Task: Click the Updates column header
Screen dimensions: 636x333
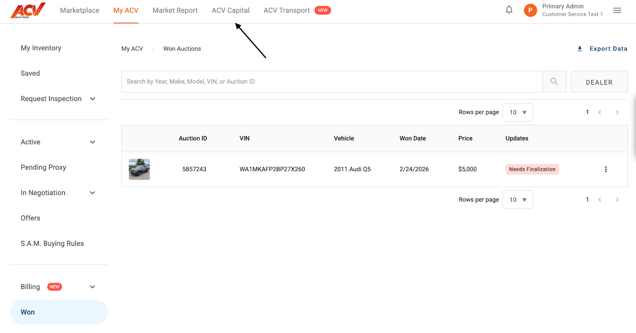Action: (517, 139)
